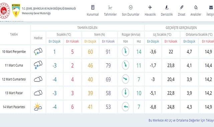214x127 pixels.
Task: Click the wind direction arrow for 14 Mart Pazartesi
Action: coord(126,107)
